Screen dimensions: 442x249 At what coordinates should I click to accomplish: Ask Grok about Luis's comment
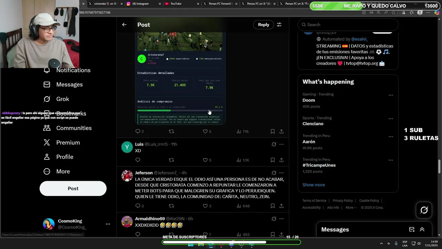pos(274,144)
